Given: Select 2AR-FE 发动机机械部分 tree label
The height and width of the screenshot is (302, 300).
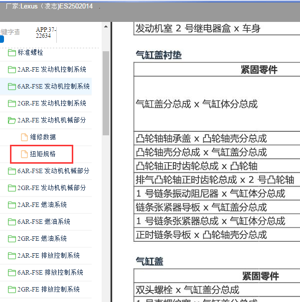Looking at the screenshot, I should click(x=52, y=120).
